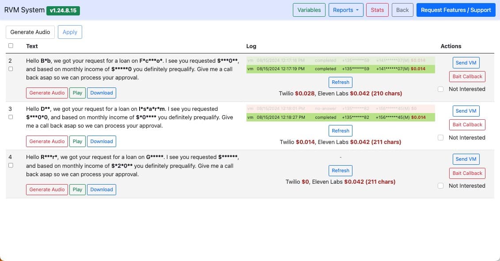Download audio for the R***r* message
This screenshot has height=261, width=500.
coord(102,189)
